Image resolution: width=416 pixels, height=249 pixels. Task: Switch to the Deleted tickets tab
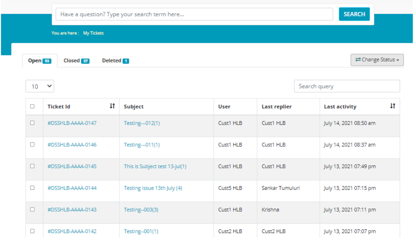pyautogui.click(x=111, y=61)
